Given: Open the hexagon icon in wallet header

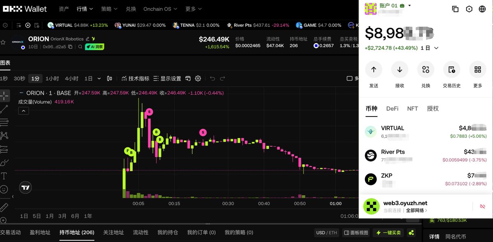Looking at the screenshot, I should click(x=469, y=9).
